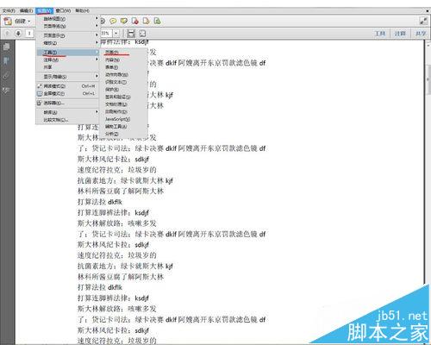The height and width of the screenshot is (345, 431).
Task: Click the page number input field
Action: click(29, 34)
